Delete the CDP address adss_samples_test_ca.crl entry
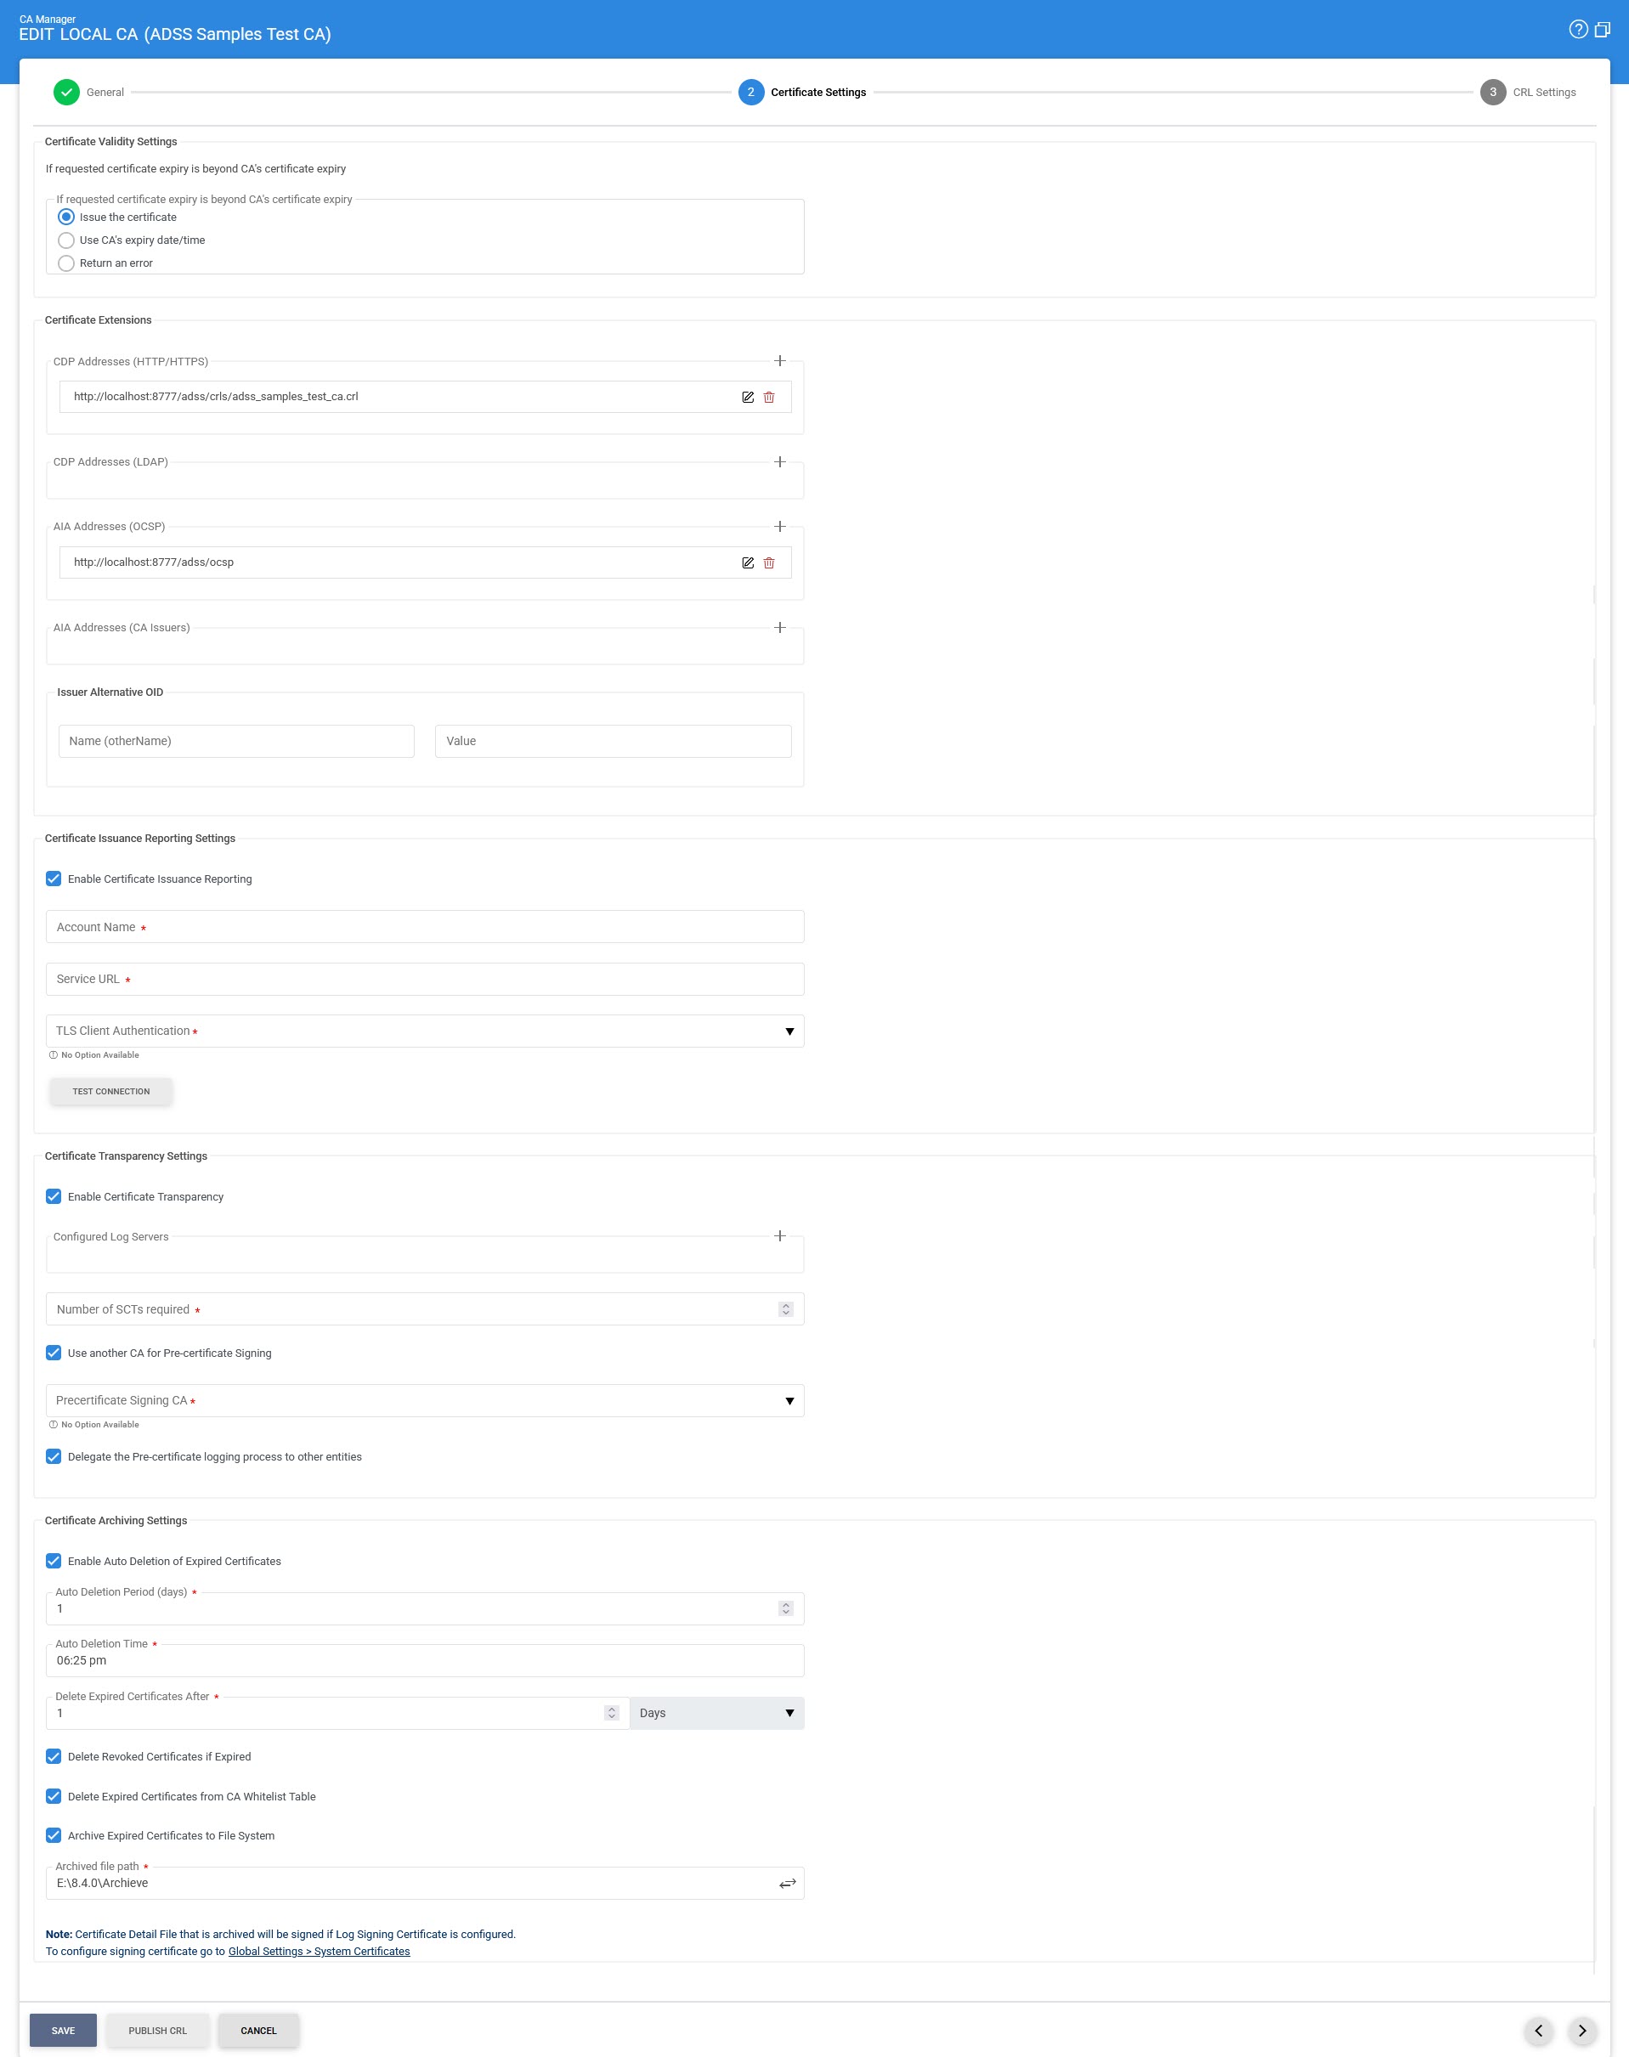 (x=769, y=398)
